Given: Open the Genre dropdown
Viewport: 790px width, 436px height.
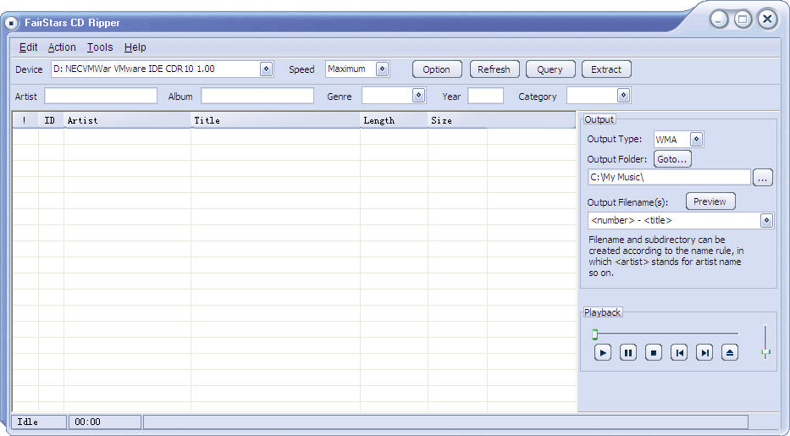Looking at the screenshot, I should [x=418, y=96].
